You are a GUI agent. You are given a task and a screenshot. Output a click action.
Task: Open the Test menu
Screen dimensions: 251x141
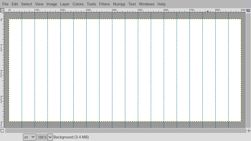[132, 4]
